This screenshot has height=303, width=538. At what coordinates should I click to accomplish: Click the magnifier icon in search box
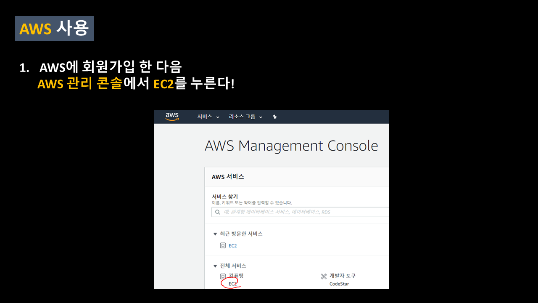coord(217,212)
